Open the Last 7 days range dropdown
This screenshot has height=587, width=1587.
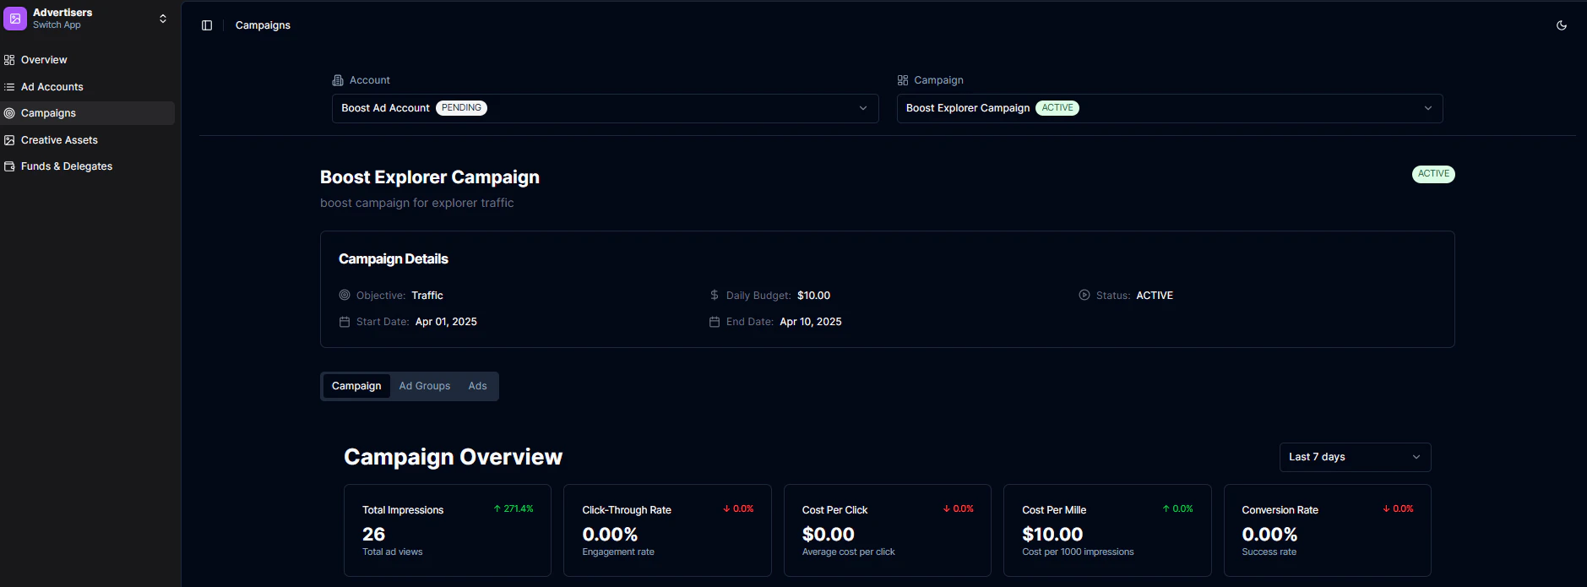[1355, 457]
